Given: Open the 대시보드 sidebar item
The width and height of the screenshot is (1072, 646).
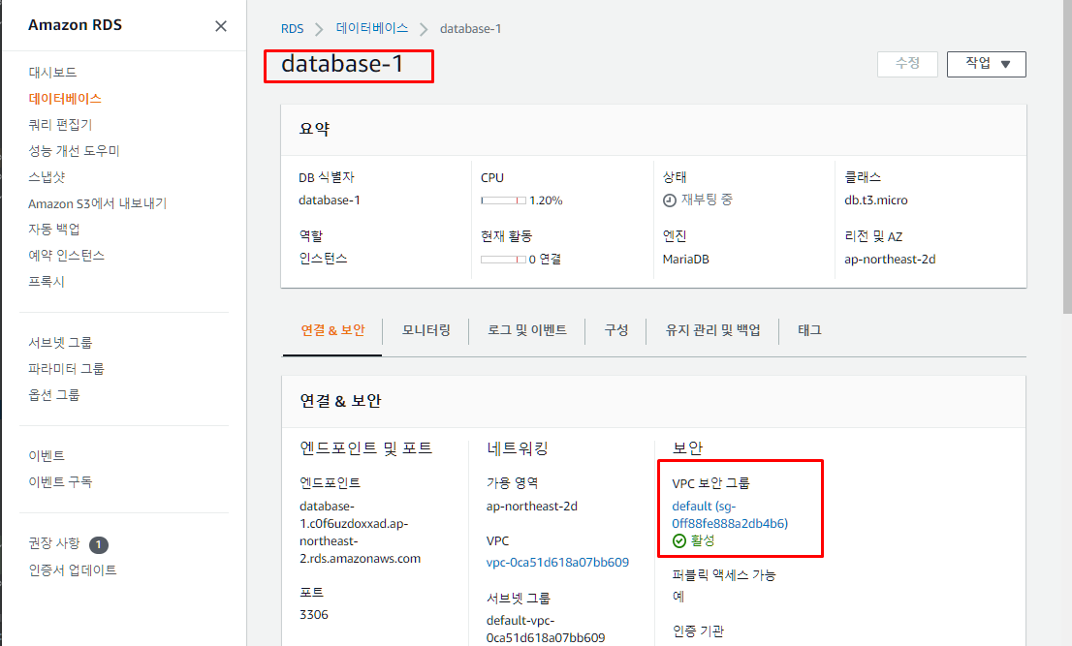Looking at the screenshot, I should click(x=52, y=73).
